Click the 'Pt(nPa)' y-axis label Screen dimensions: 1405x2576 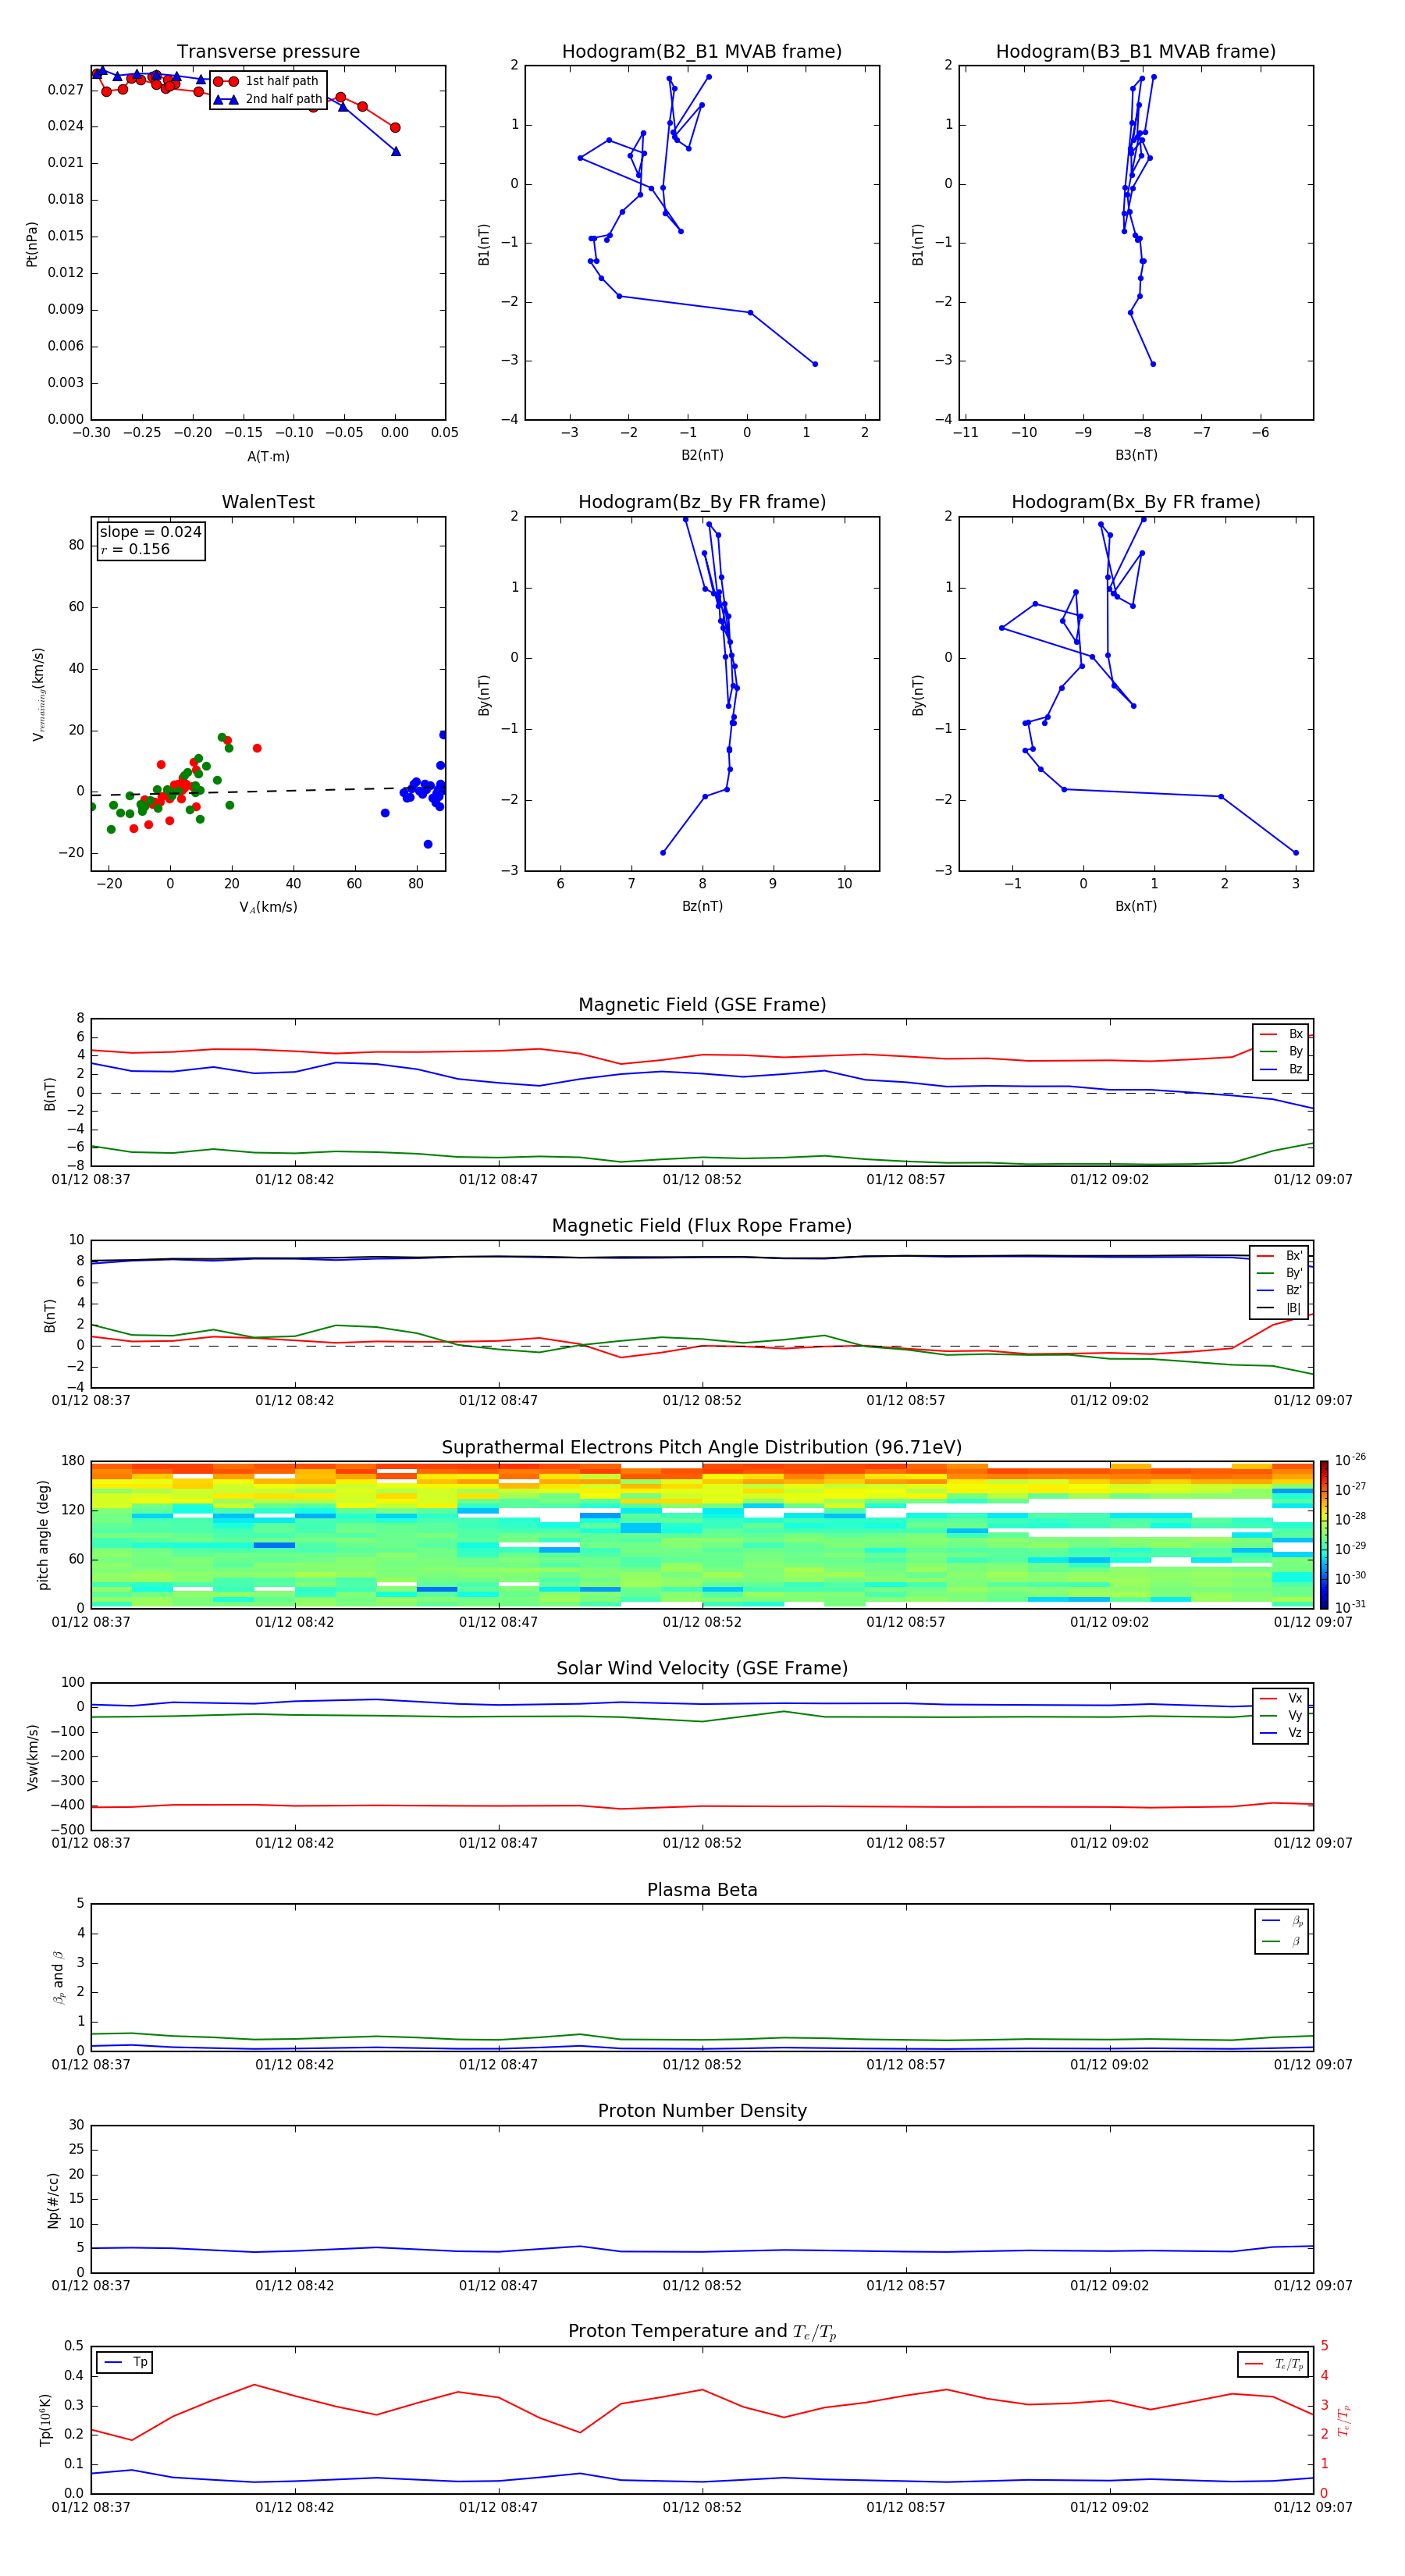click(x=32, y=243)
